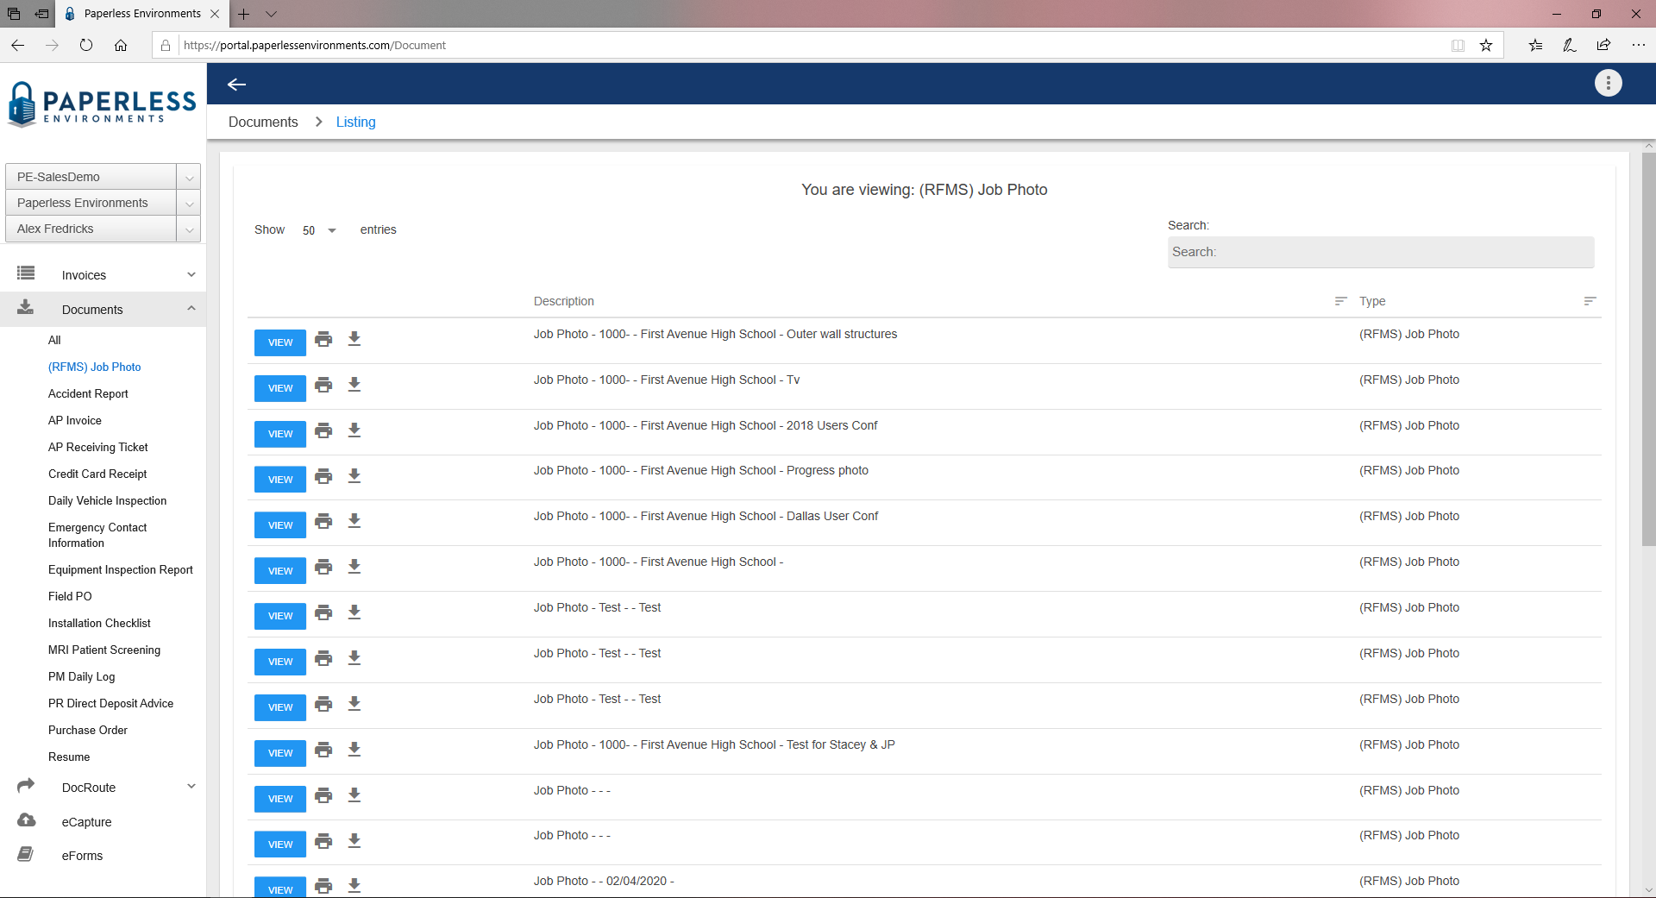Image resolution: width=1656 pixels, height=898 pixels.
Task: Select All documents in sidebar
Action: click(x=54, y=340)
